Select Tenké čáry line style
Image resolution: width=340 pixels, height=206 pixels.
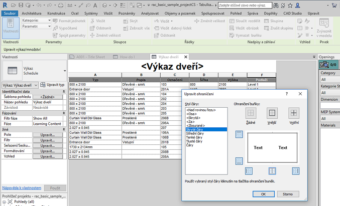[x=195, y=137]
